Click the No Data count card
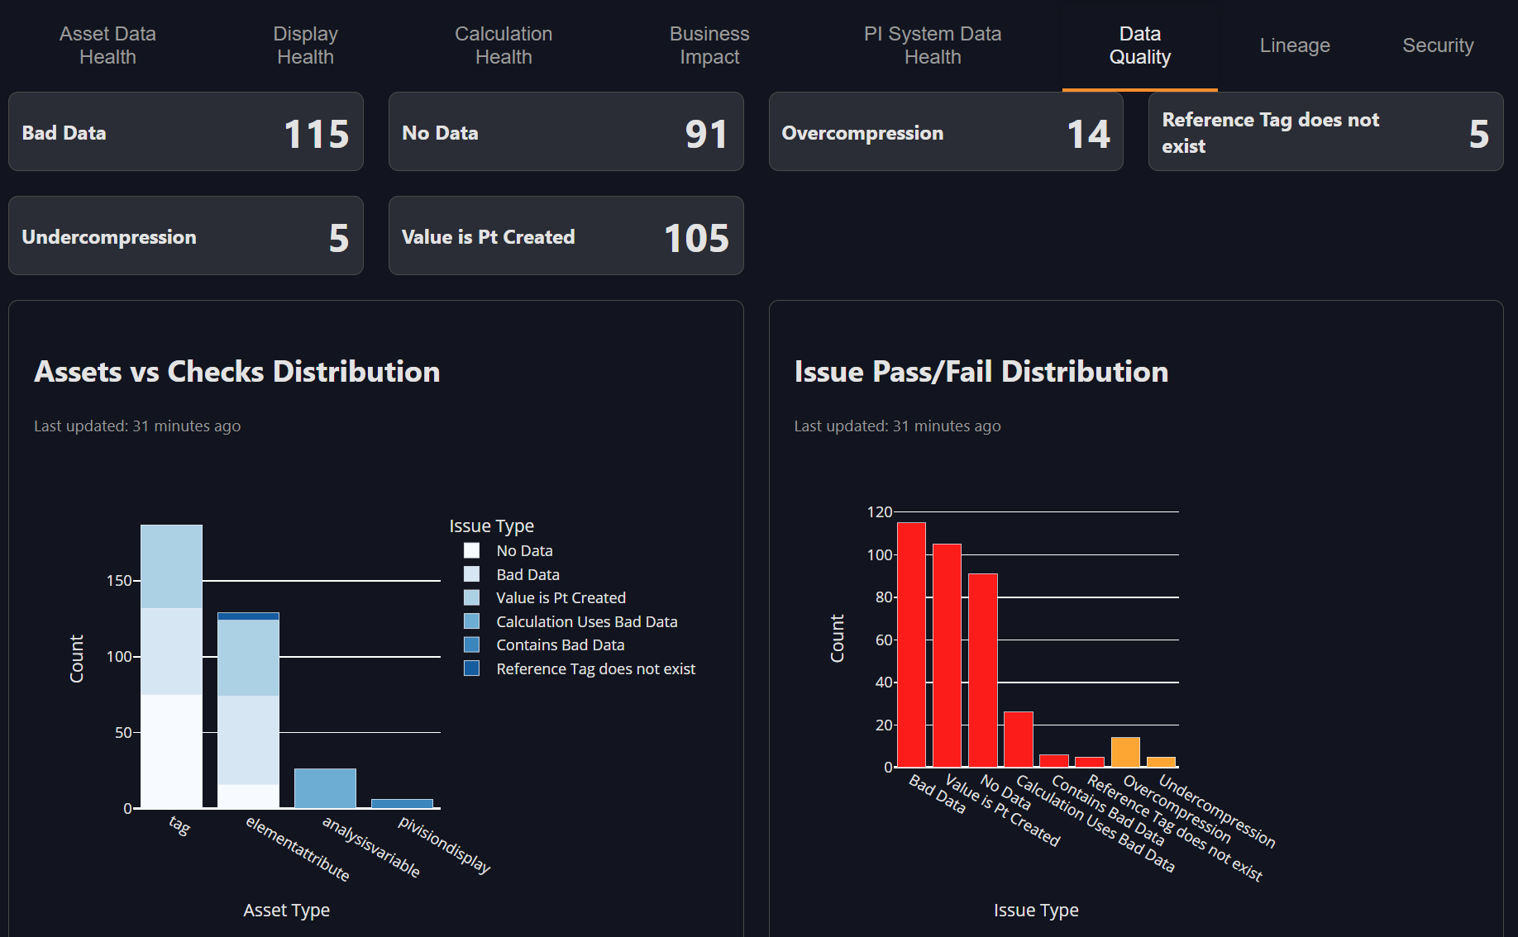 tap(566, 132)
